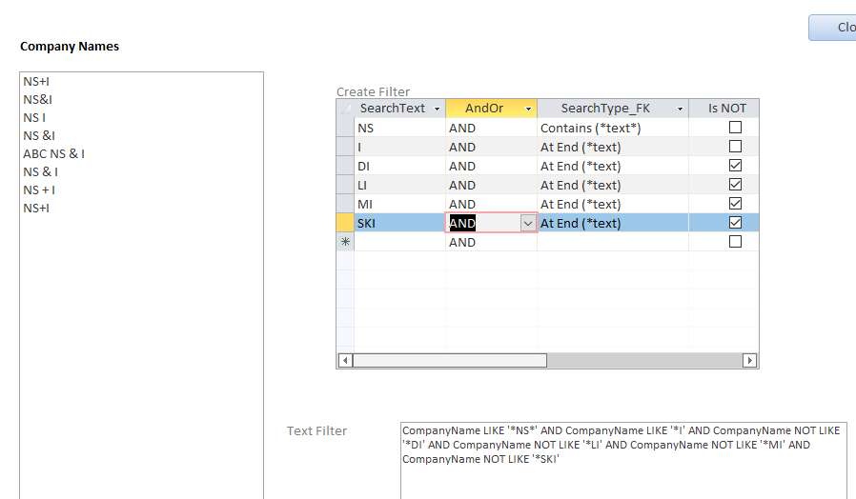The height and width of the screenshot is (499, 856).
Task: Click empty SearchText cell in new row
Action: coord(399,242)
